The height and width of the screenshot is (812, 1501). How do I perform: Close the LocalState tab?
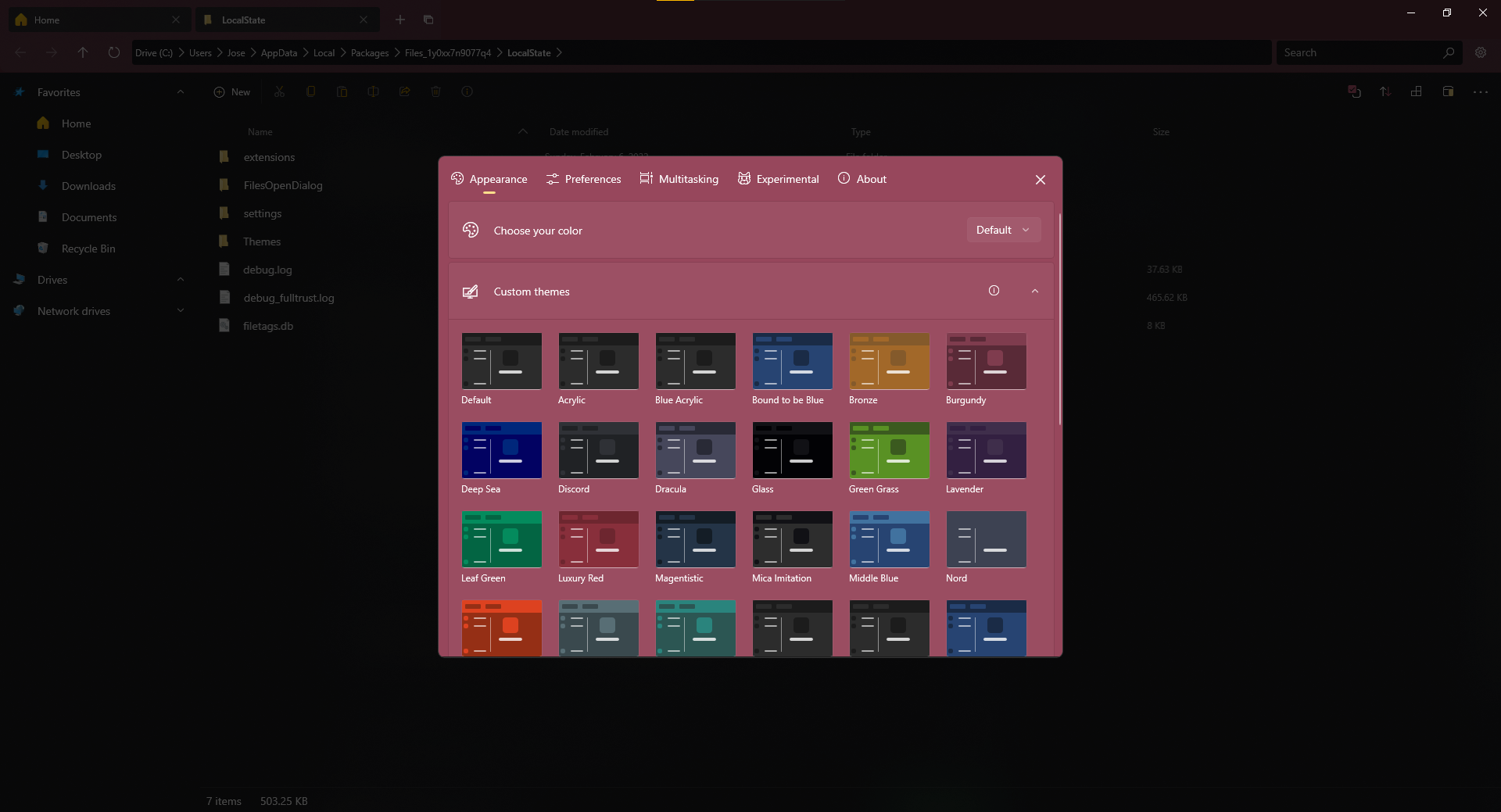(364, 20)
